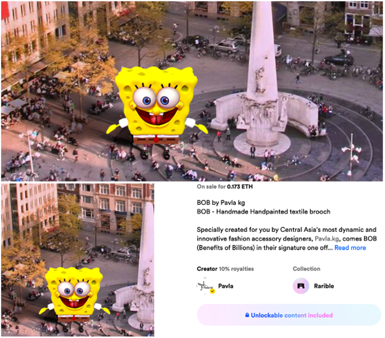385x338 pixels.
Task: Click the 0.173 ETH sale price
Action: click(240, 187)
